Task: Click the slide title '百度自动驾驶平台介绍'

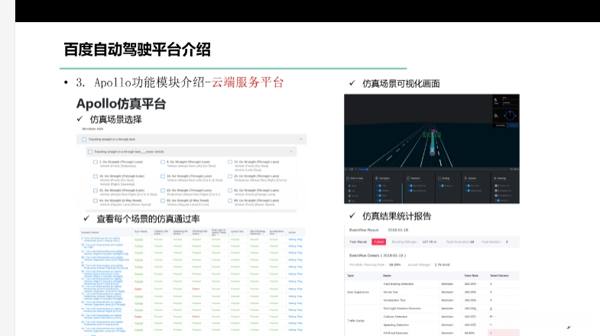Action: [x=137, y=50]
